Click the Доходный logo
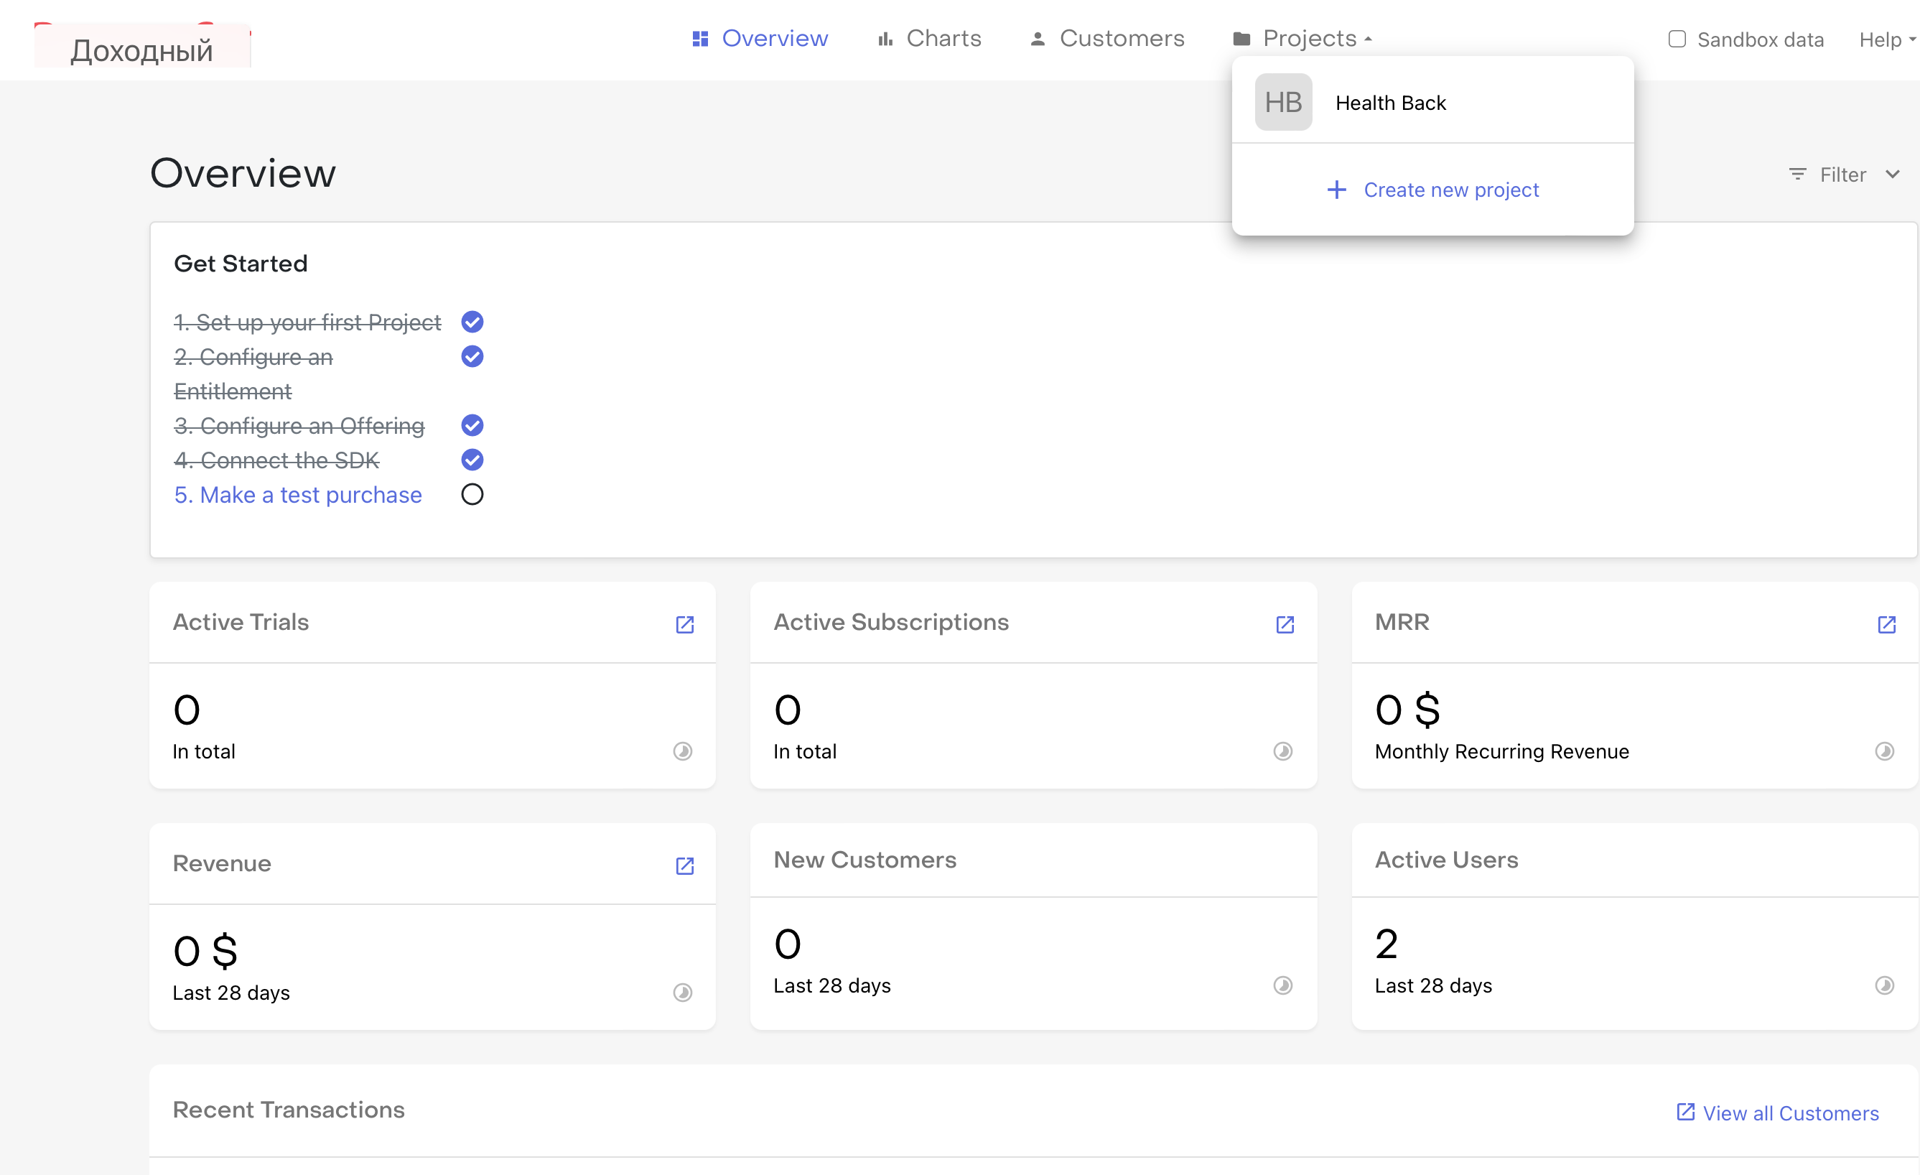The width and height of the screenshot is (1920, 1175). tap(142, 47)
